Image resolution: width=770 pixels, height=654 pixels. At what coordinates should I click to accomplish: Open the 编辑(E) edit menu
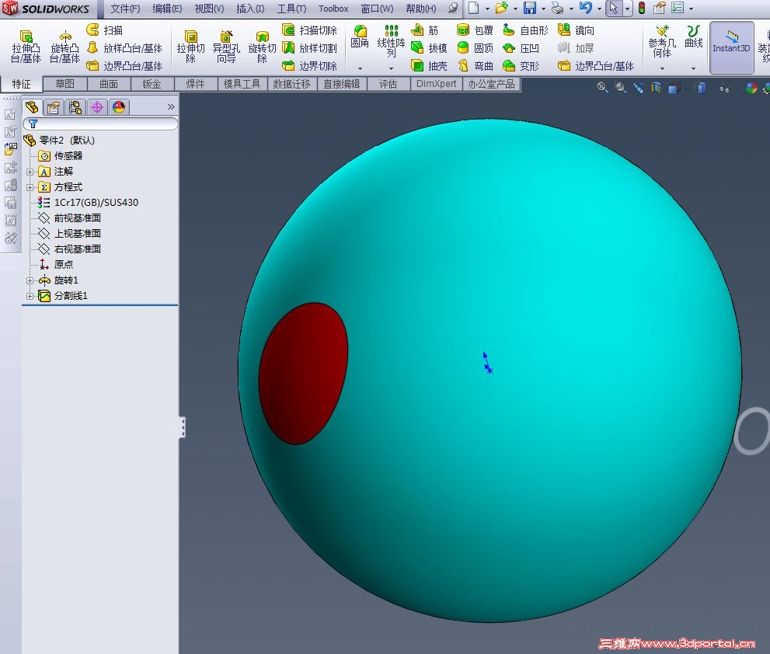click(x=167, y=9)
